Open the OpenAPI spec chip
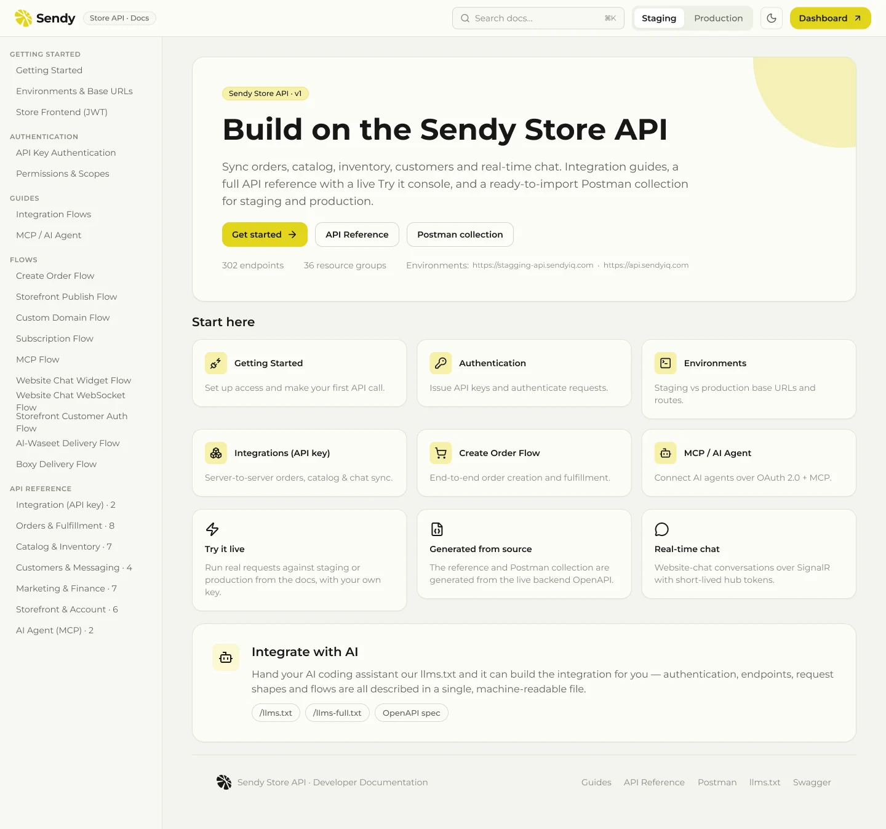 point(412,713)
